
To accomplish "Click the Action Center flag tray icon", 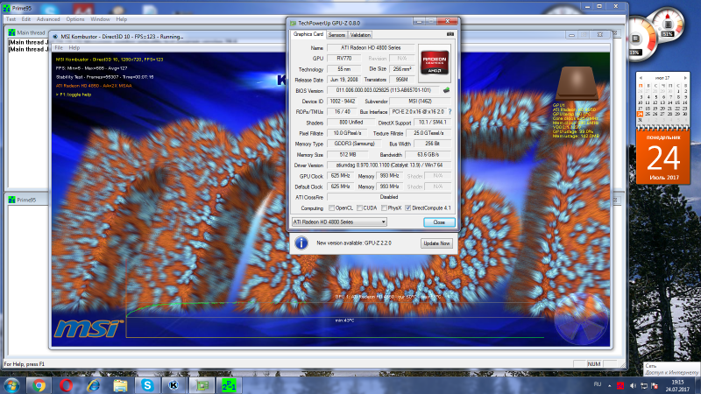I will (x=655, y=385).
